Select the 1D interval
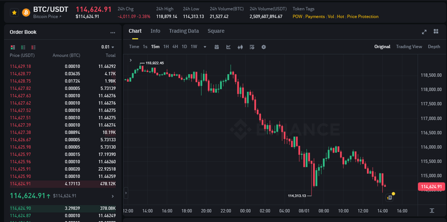 point(185,46)
